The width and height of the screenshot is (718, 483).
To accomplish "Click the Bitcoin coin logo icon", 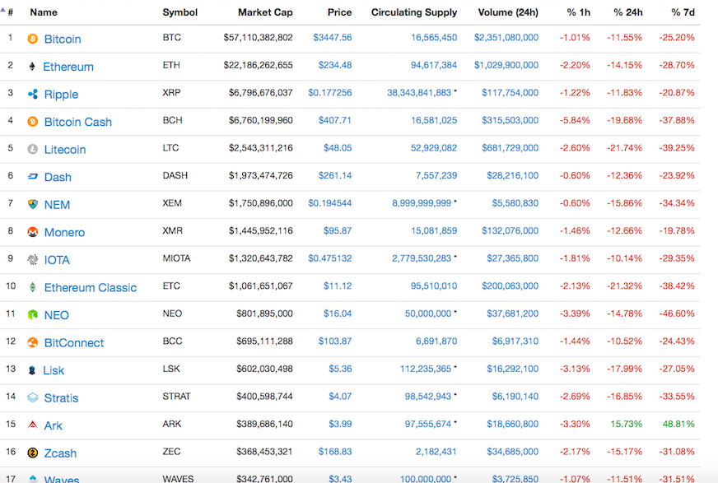I will (x=32, y=39).
